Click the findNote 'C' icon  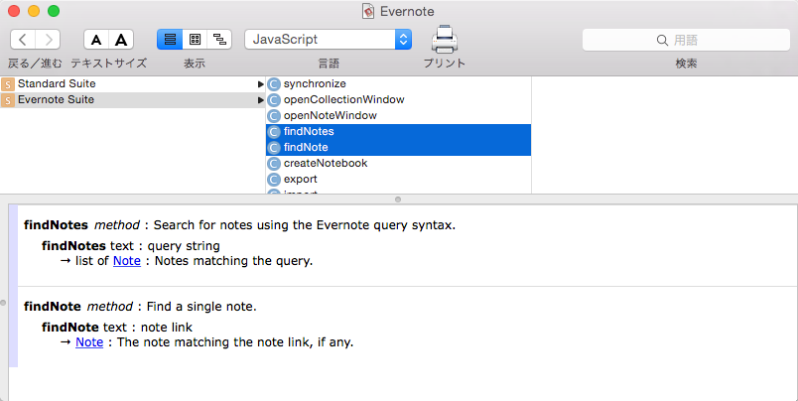tap(274, 148)
